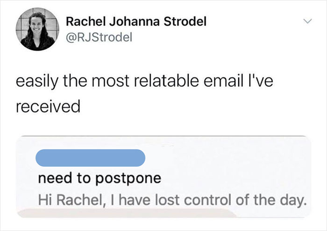Viewport: 327px width, 231px height.
Task: Click "lost control of the day" text
Action: pos(244,202)
